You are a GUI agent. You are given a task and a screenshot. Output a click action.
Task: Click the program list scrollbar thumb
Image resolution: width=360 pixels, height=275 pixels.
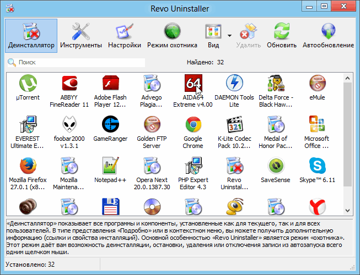348,135
